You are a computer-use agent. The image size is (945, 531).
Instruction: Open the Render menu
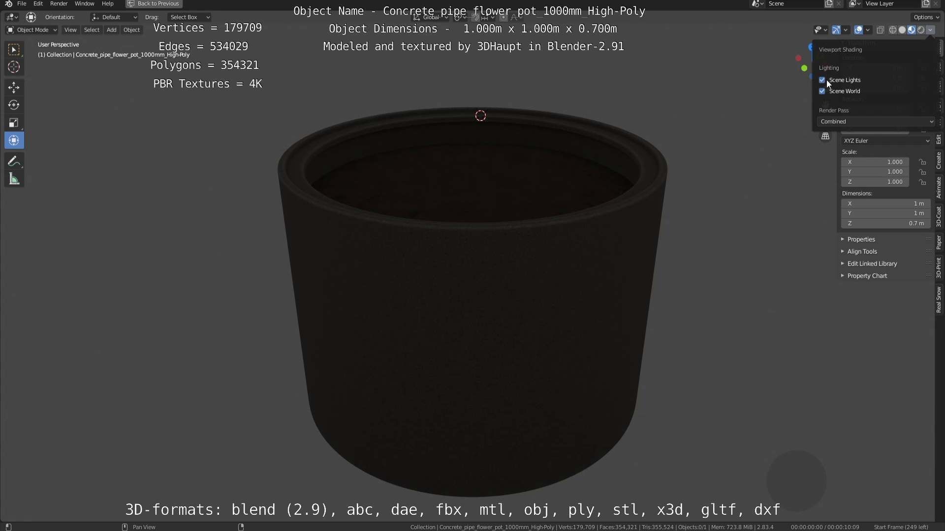pyautogui.click(x=59, y=4)
